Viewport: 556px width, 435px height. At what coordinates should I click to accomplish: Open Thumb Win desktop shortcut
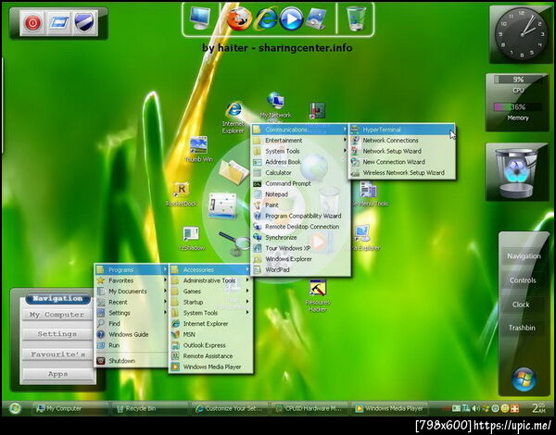pos(198,149)
